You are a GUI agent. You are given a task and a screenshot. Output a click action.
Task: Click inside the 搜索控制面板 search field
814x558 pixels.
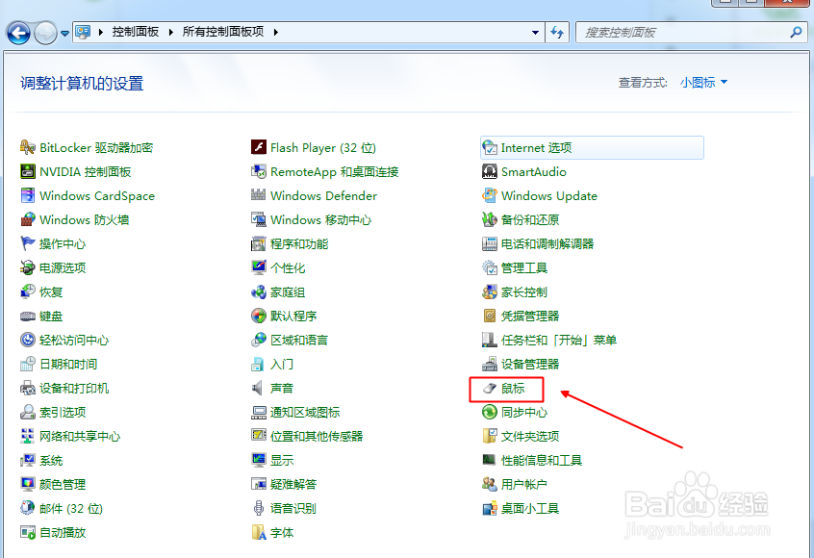692,32
